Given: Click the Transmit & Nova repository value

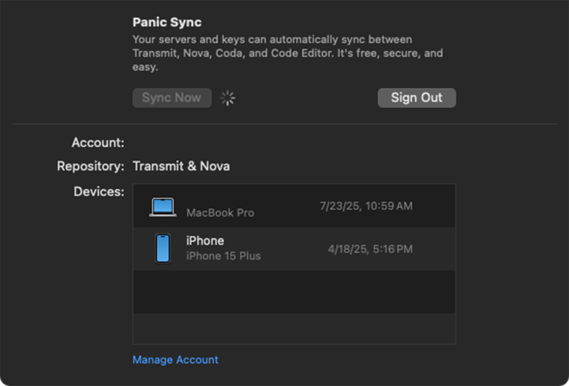Looking at the screenshot, I should tap(181, 166).
